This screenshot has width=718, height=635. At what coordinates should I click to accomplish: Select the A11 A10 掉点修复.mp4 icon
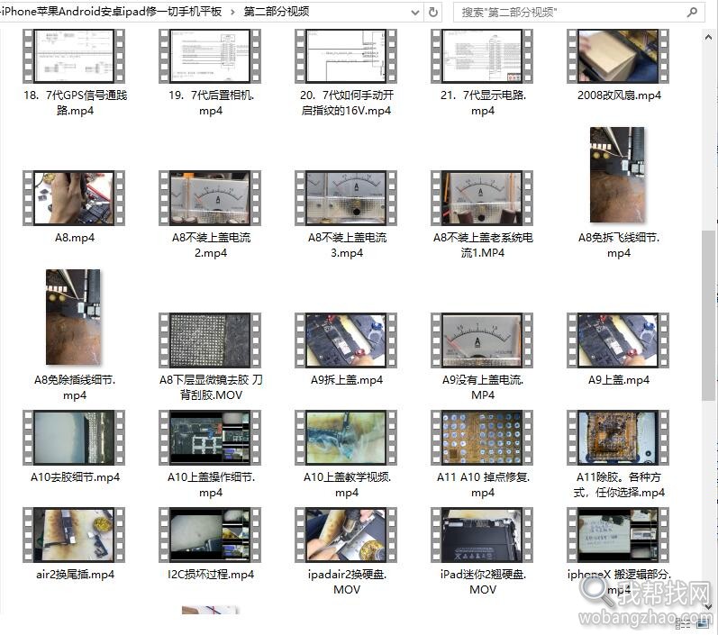tap(482, 438)
